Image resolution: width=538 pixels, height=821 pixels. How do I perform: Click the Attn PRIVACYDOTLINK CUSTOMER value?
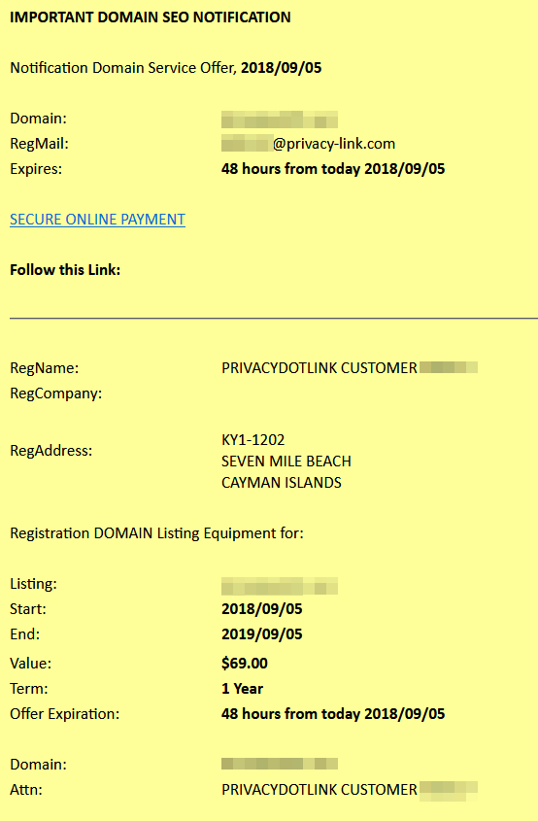click(x=349, y=790)
